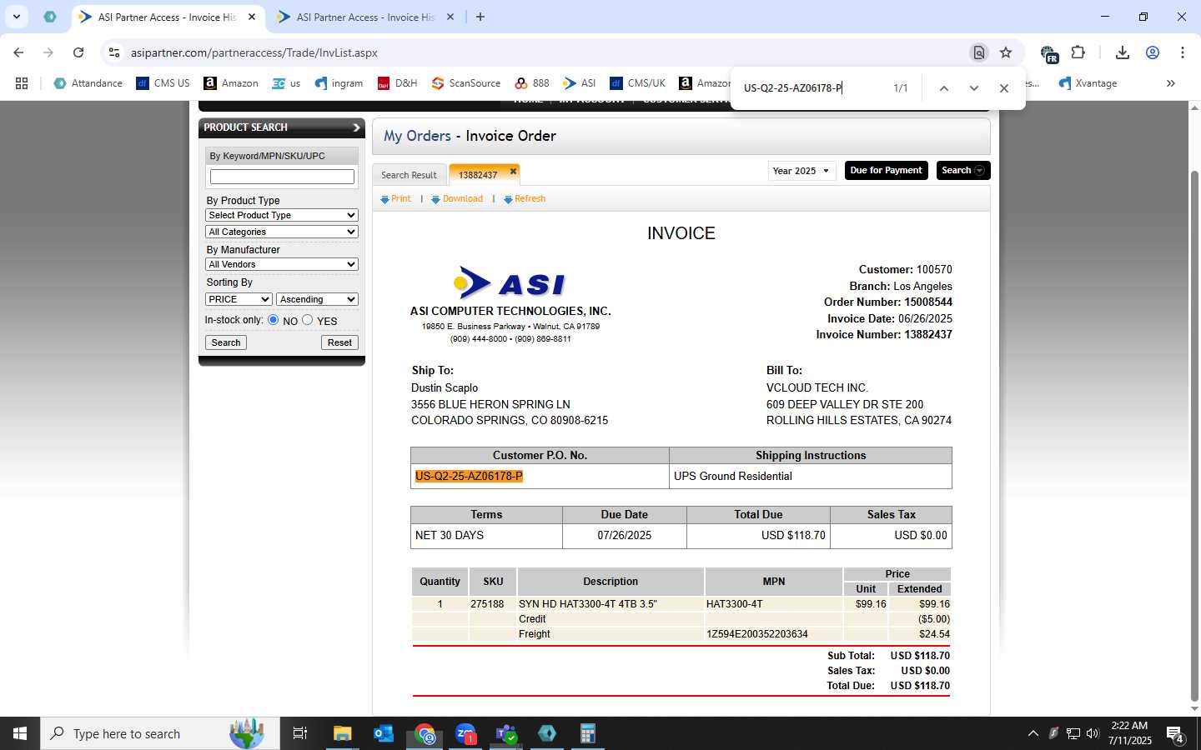Open Chrome downloads icon
Screen dimensions: 1201x750
tap(1123, 52)
